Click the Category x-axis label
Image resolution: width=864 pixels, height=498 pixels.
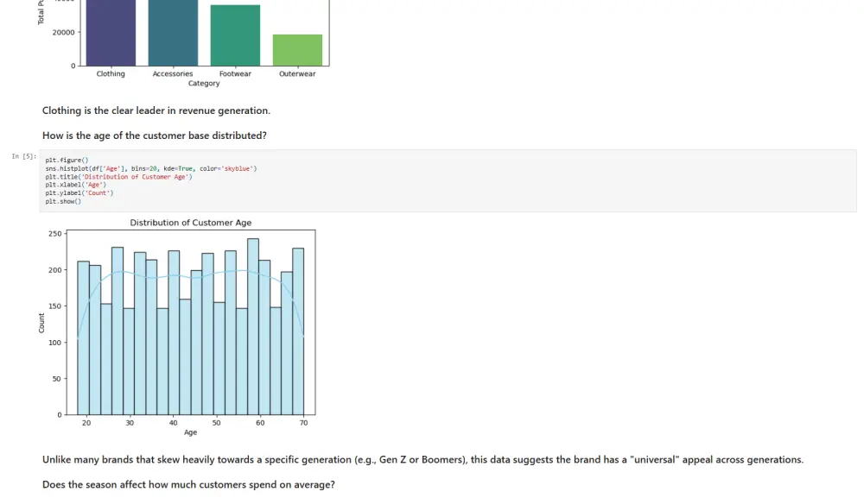click(204, 83)
